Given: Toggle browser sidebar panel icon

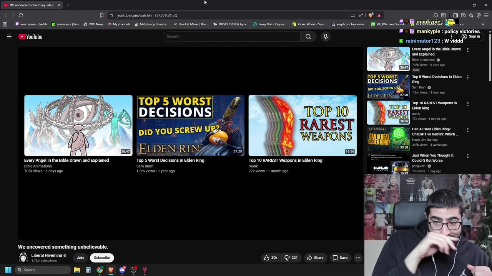Looking at the screenshot, I should coord(455,15).
